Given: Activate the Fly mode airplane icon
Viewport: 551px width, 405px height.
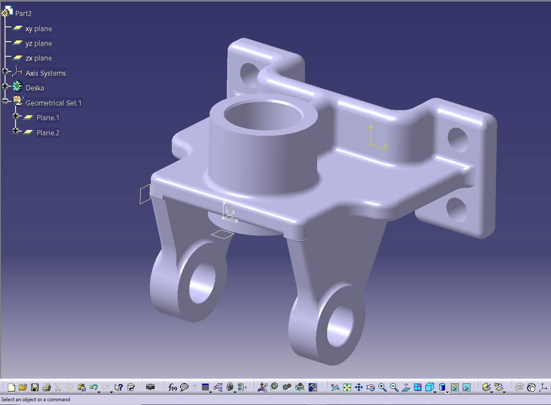Looking at the screenshot, I should [335, 387].
